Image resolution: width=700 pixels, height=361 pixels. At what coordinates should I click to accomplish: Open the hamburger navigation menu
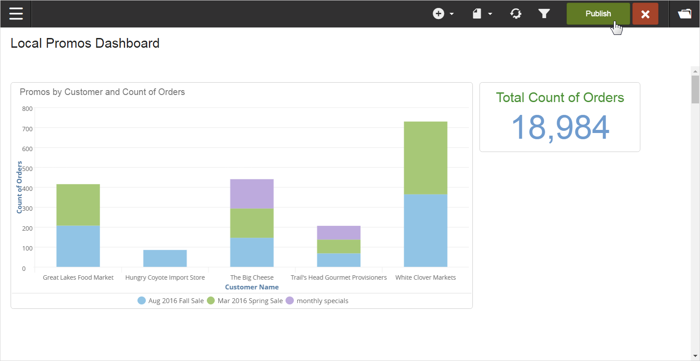pos(16,14)
